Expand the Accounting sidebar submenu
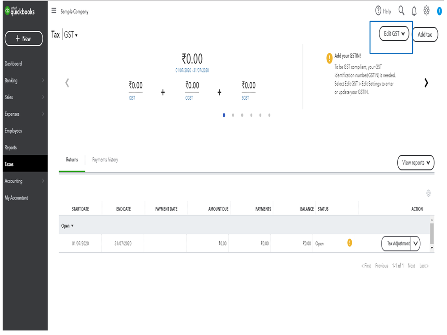The width and height of the screenshot is (447, 335). click(x=43, y=181)
